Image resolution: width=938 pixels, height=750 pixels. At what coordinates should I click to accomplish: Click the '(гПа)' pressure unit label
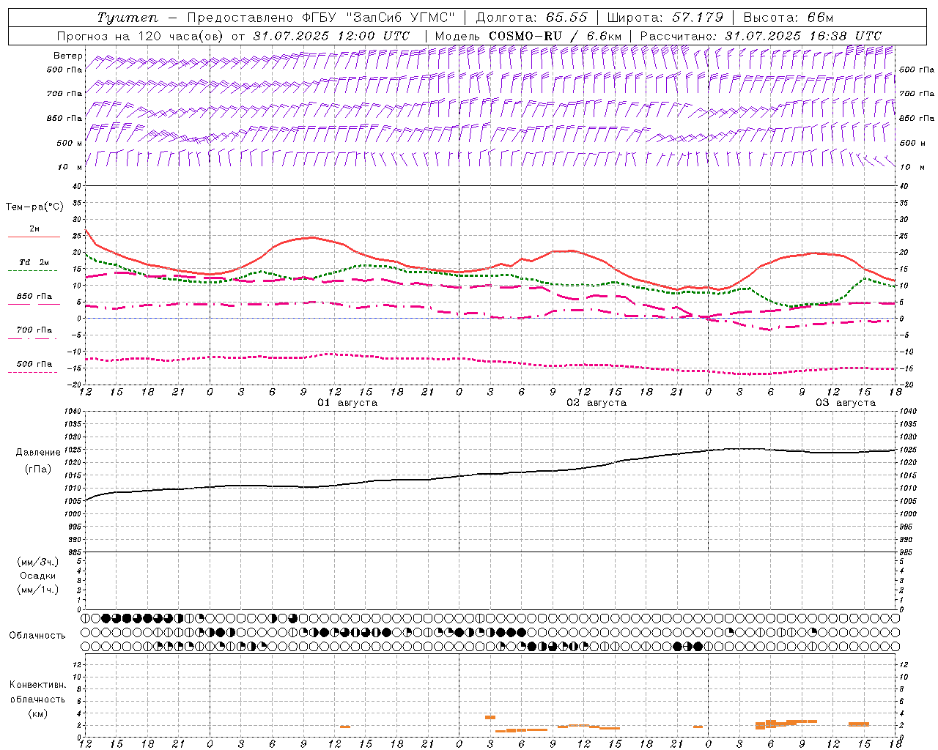point(38,469)
